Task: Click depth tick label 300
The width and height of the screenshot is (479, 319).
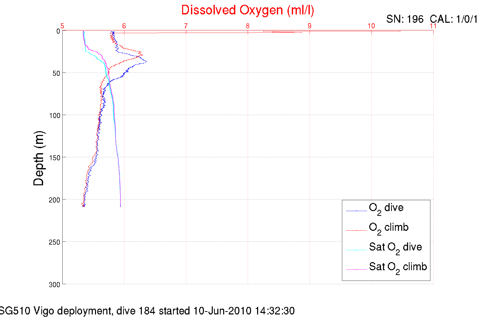Action: (54, 285)
